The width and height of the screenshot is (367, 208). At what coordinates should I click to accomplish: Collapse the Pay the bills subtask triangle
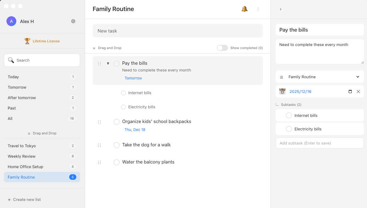[108, 63]
